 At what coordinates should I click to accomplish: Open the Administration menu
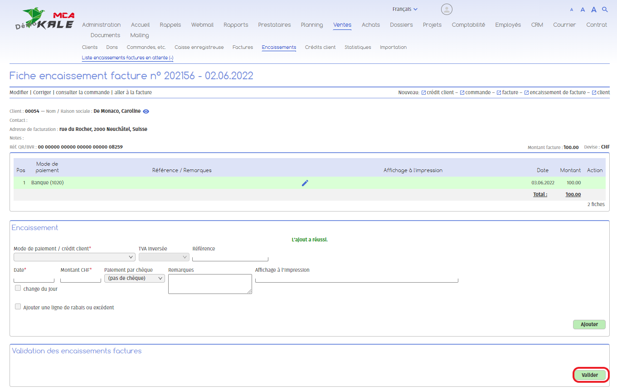pyautogui.click(x=102, y=25)
